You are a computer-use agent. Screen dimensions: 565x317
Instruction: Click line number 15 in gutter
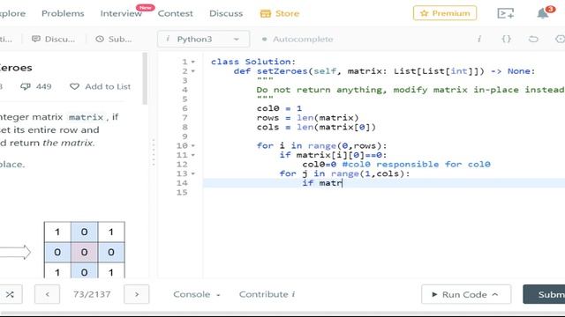pos(182,193)
